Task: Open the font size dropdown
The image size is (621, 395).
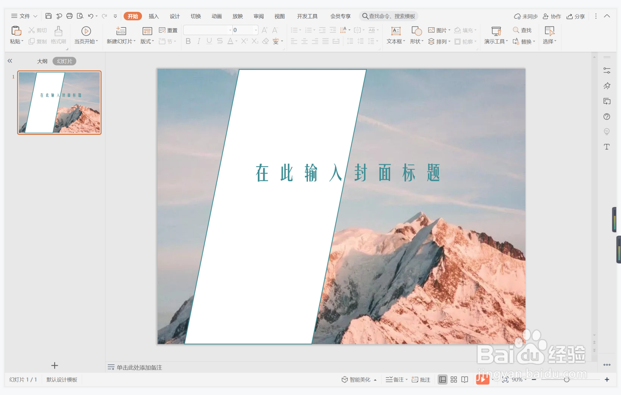Action: click(x=256, y=30)
